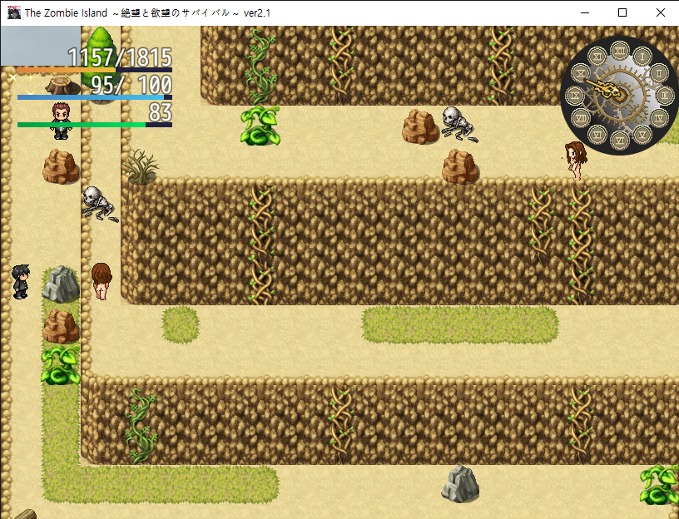Click the III numeral on the clock

click(665, 95)
